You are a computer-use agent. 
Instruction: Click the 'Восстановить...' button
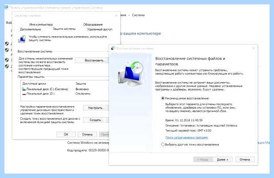[x=92, y=60]
